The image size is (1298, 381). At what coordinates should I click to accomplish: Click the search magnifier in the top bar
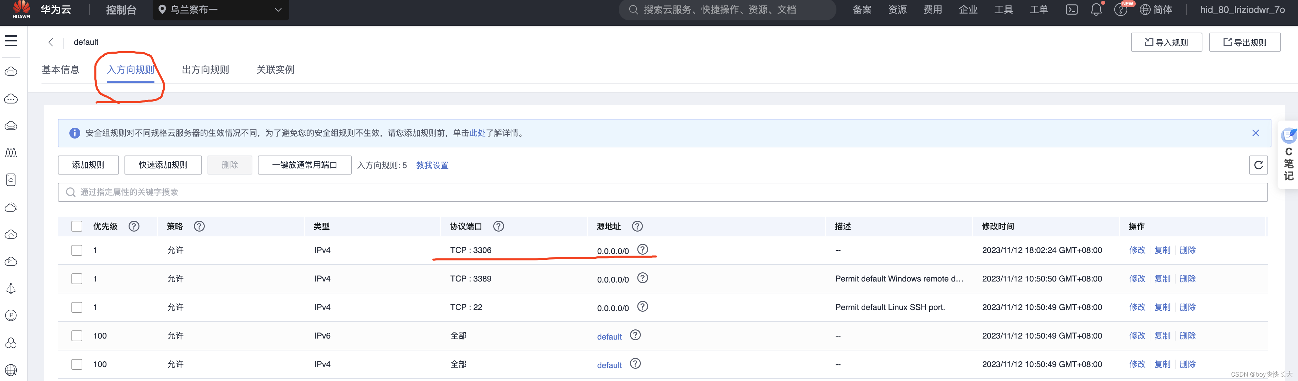pyautogui.click(x=634, y=10)
